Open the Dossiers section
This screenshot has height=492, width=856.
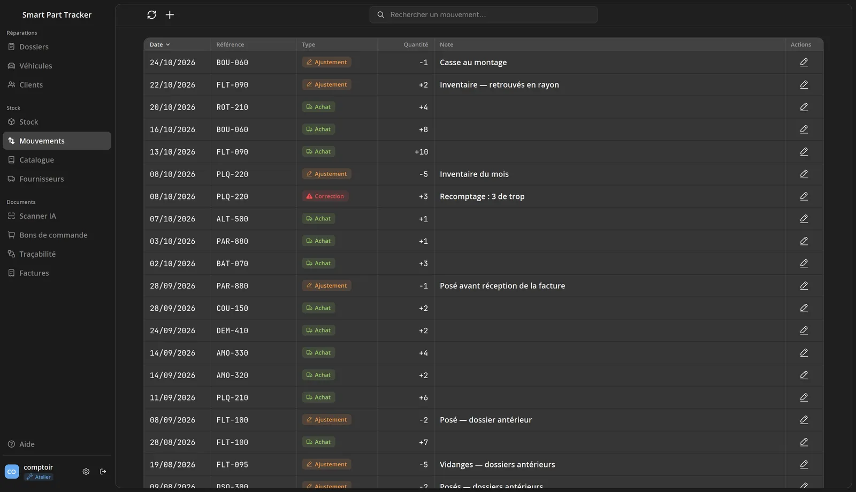click(x=57, y=47)
